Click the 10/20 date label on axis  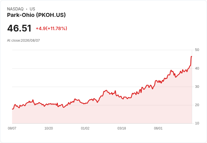[x=49, y=128]
